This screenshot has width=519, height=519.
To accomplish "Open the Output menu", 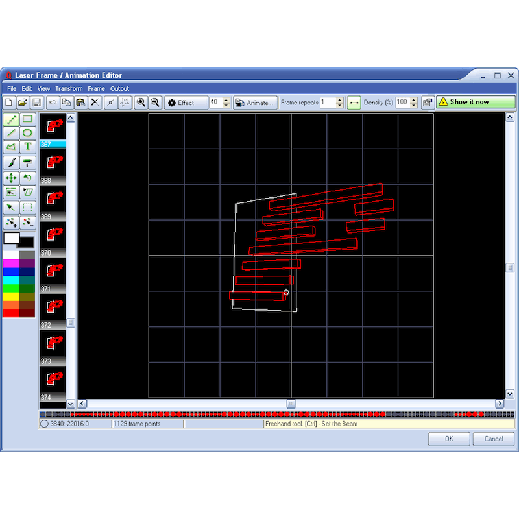I will [119, 89].
